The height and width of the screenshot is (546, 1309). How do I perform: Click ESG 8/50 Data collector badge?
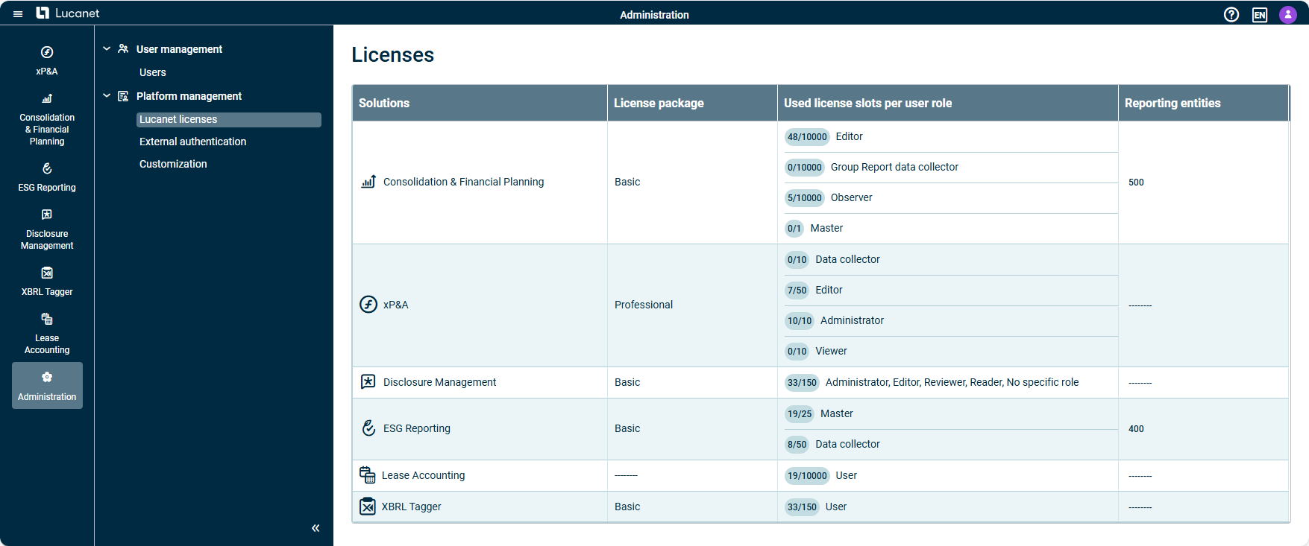pyautogui.click(x=797, y=444)
